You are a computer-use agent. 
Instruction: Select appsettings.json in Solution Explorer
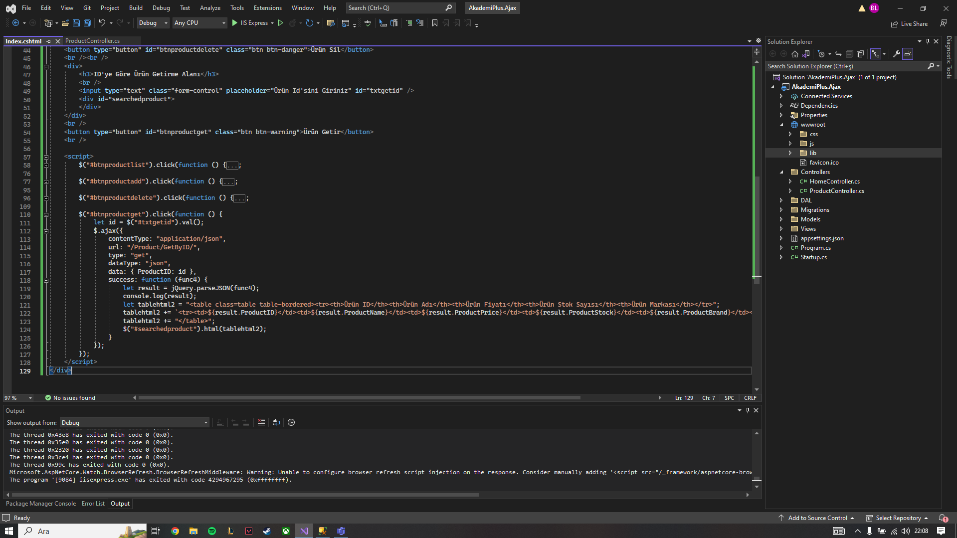(x=822, y=238)
